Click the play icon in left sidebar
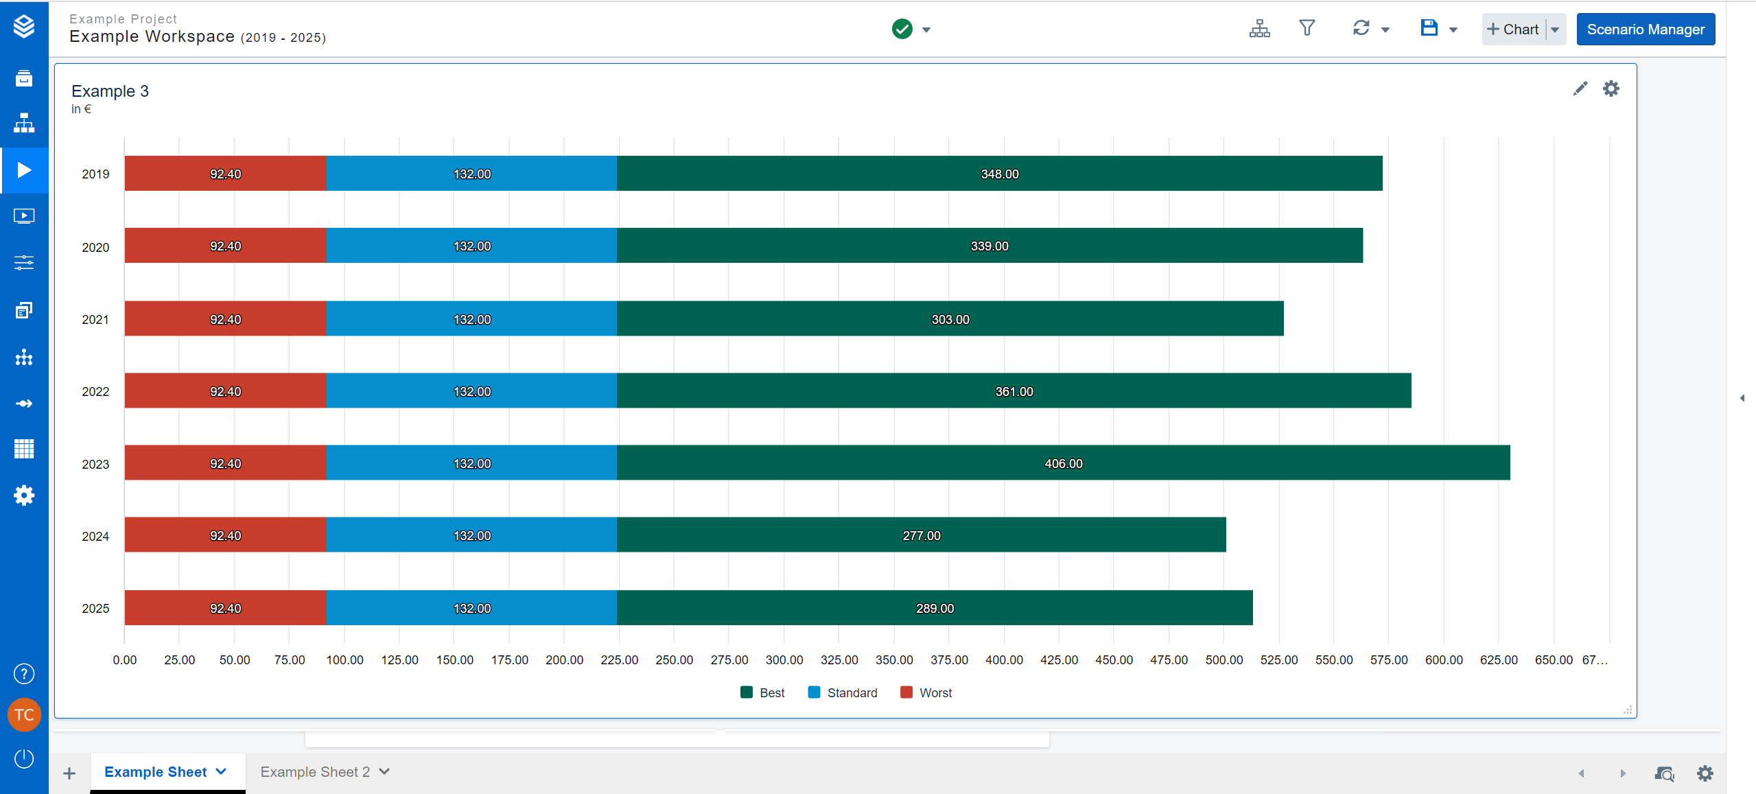Viewport: 1756px width, 794px height. point(24,170)
